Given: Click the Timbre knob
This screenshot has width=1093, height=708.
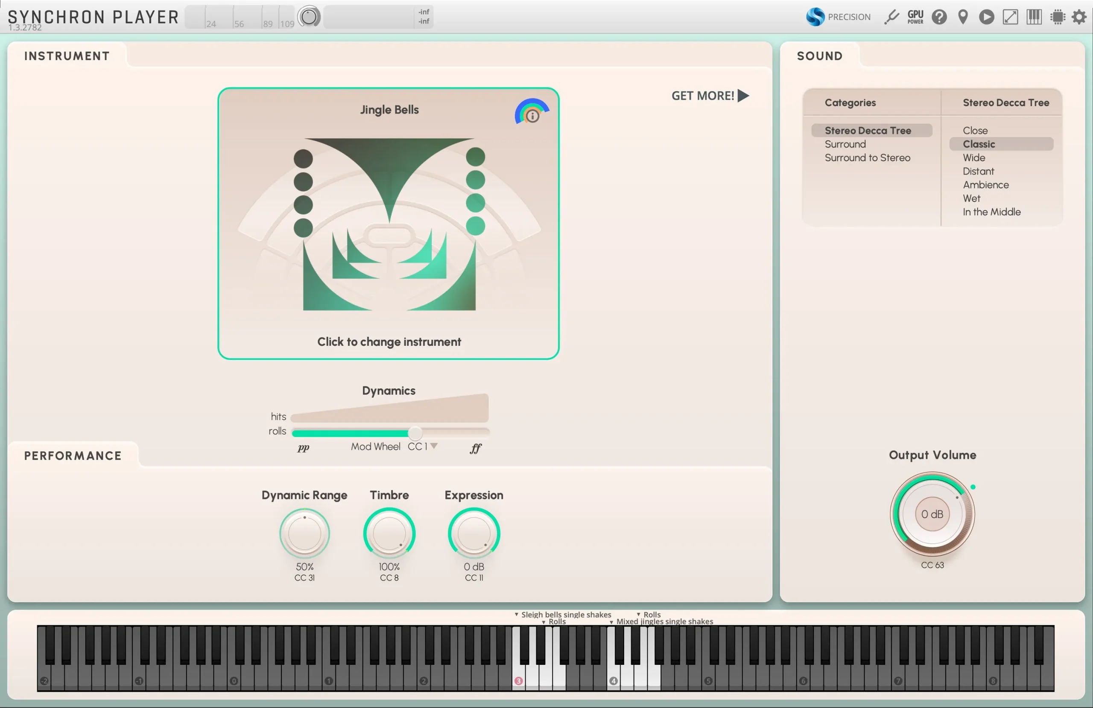Looking at the screenshot, I should pos(389,533).
